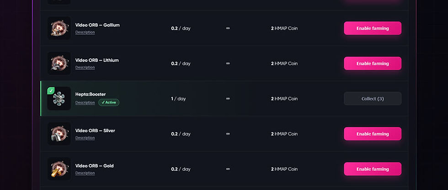Viewport: 448px width, 190px height.
Task: Open Description link under Hepta:Booster
Action: coord(85,103)
